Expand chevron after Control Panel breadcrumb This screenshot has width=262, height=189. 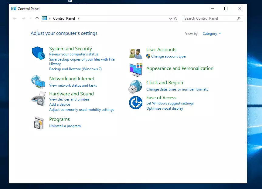tap(78, 18)
